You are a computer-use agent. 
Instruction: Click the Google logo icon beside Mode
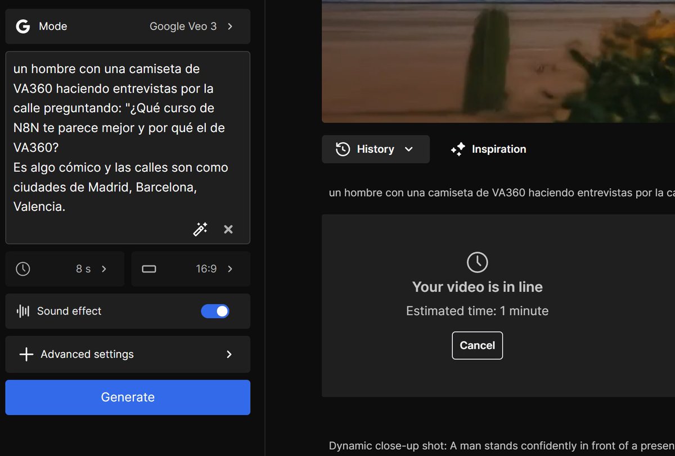click(x=22, y=26)
